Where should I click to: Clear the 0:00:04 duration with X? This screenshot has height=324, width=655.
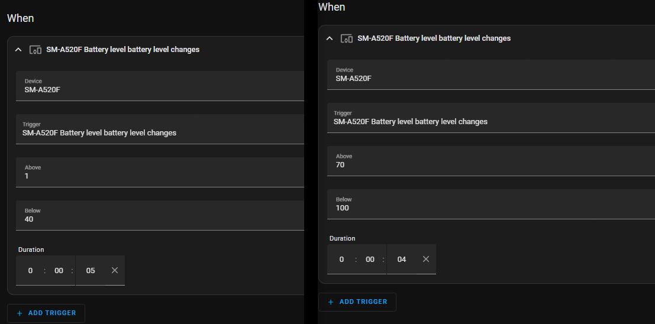click(426, 260)
